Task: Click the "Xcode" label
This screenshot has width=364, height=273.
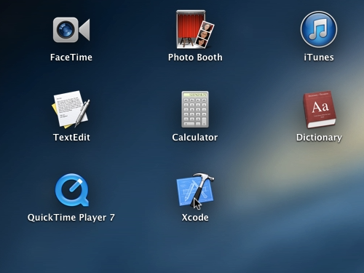Action: click(195, 218)
